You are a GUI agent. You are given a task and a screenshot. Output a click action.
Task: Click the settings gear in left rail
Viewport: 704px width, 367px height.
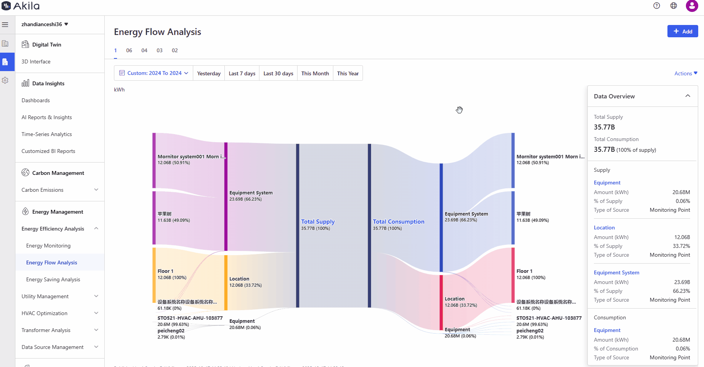point(5,80)
